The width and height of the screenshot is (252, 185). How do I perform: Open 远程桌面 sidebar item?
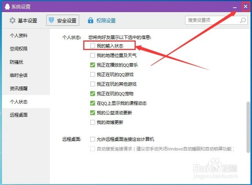[26, 115]
